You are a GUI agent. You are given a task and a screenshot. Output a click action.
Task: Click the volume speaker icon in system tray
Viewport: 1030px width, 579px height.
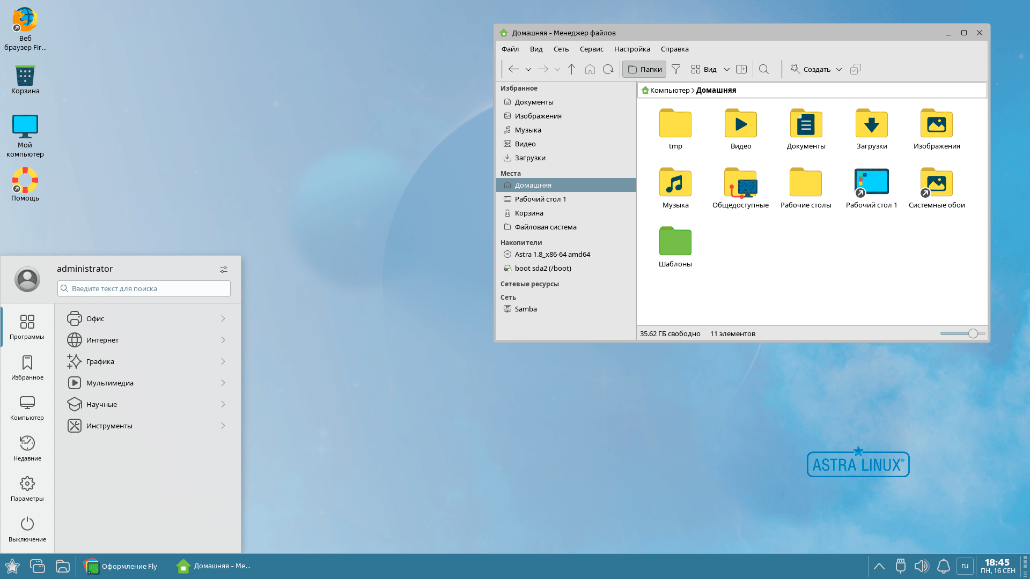click(x=921, y=566)
